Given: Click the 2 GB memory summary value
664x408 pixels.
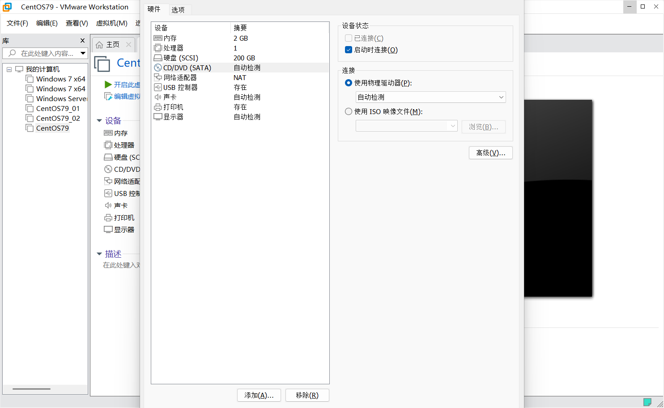Looking at the screenshot, I should 241,38.
